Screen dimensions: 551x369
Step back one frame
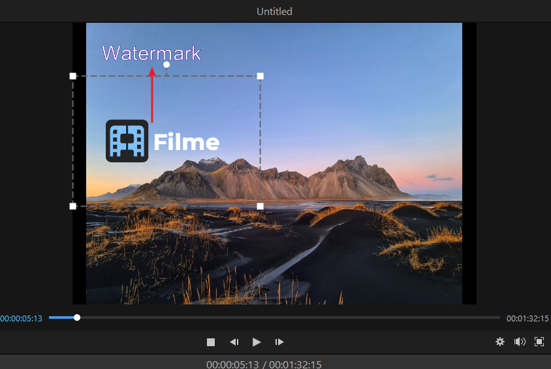pyautogui.click(x=234, y=342)
